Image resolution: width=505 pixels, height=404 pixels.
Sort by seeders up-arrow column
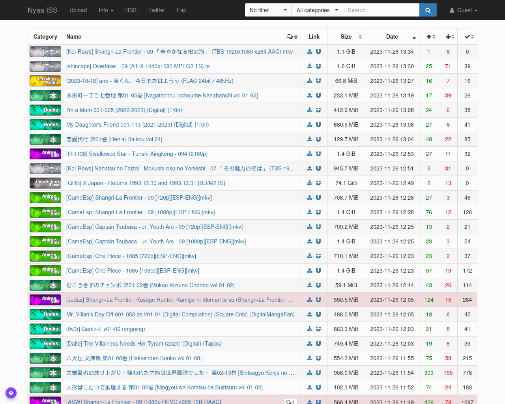pos(429,37)
